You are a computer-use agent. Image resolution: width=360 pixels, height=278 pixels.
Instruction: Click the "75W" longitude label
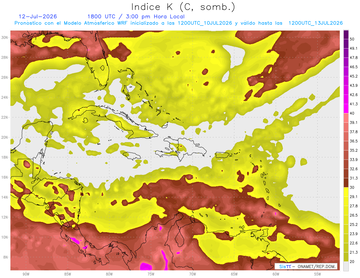click(x=151, y=274)
